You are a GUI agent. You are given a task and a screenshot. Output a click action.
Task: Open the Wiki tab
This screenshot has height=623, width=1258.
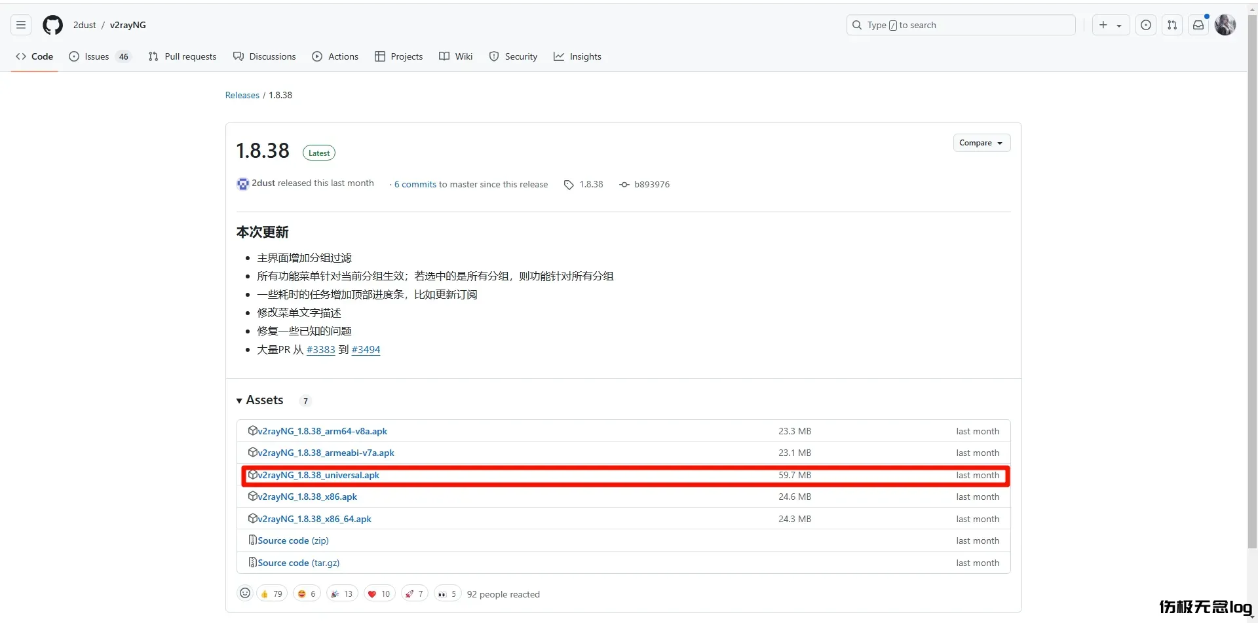click(456, 56)
